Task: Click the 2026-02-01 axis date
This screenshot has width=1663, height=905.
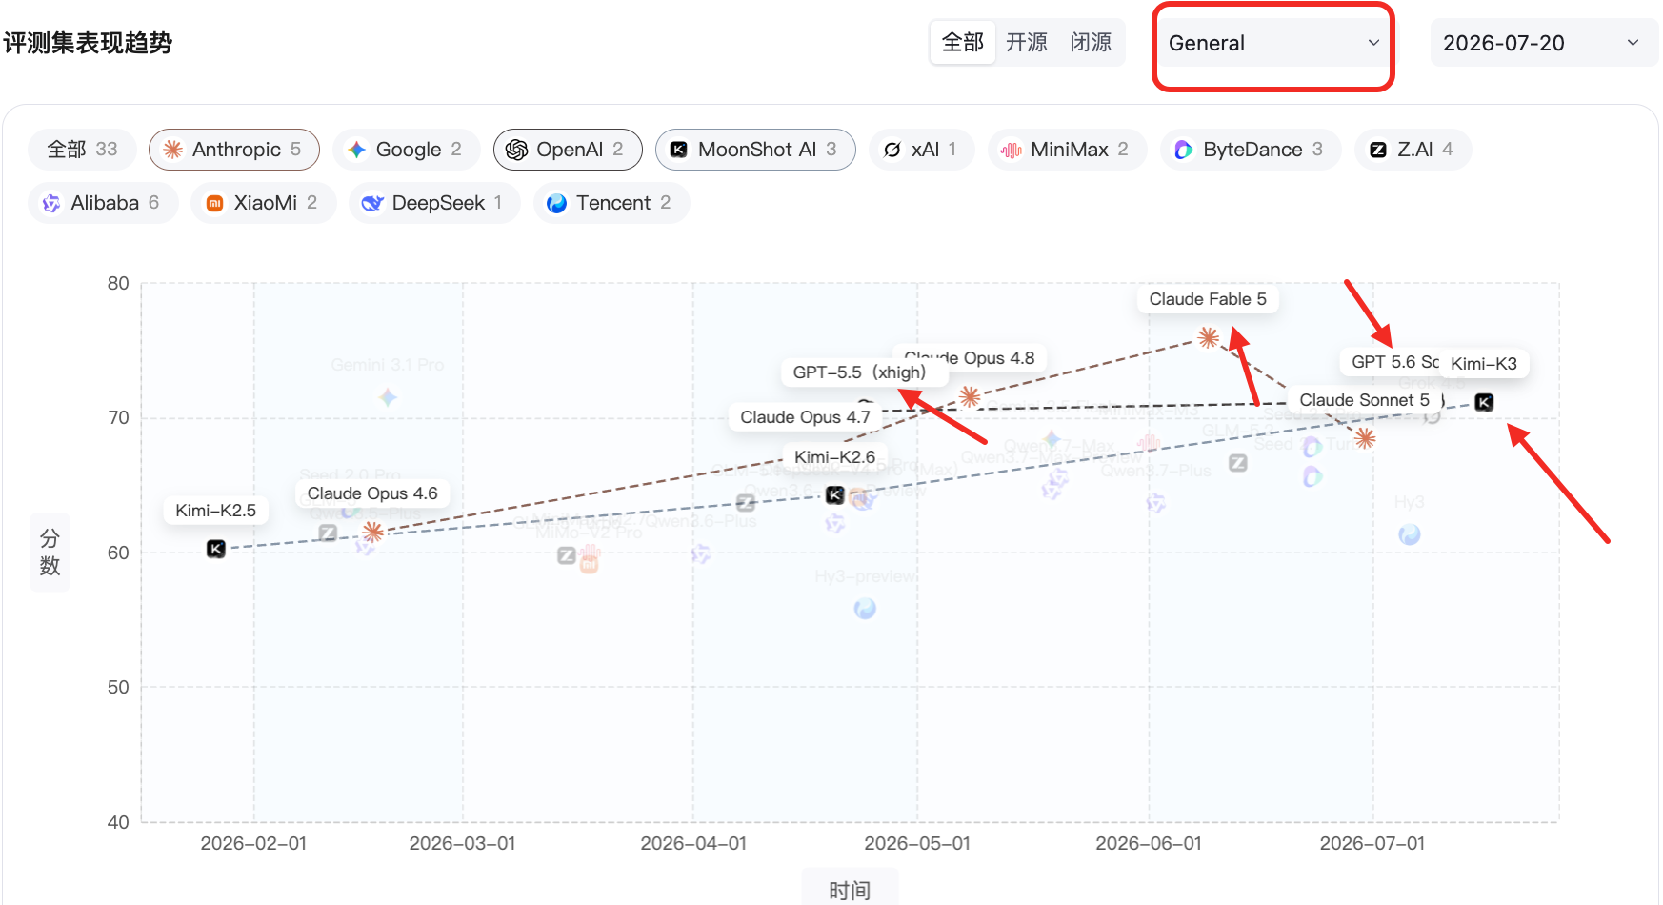Action: [x=253, y=843]
